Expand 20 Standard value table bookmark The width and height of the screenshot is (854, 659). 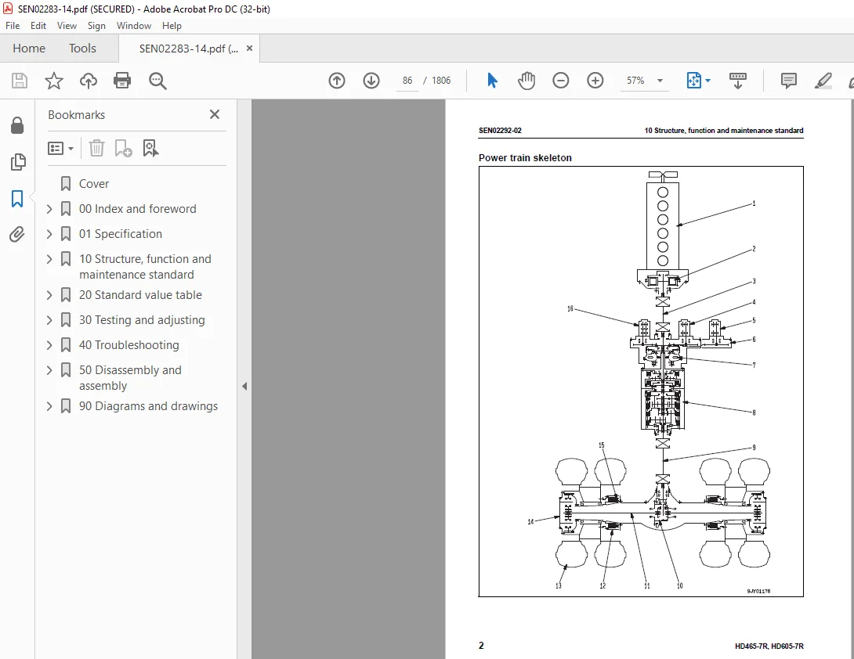point(49,295)
